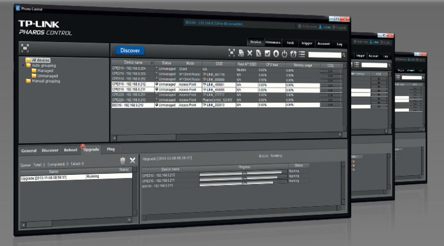The image size is (444, 246).
Task: Click the Logout link at top right
Action: (x=339, y=27)
